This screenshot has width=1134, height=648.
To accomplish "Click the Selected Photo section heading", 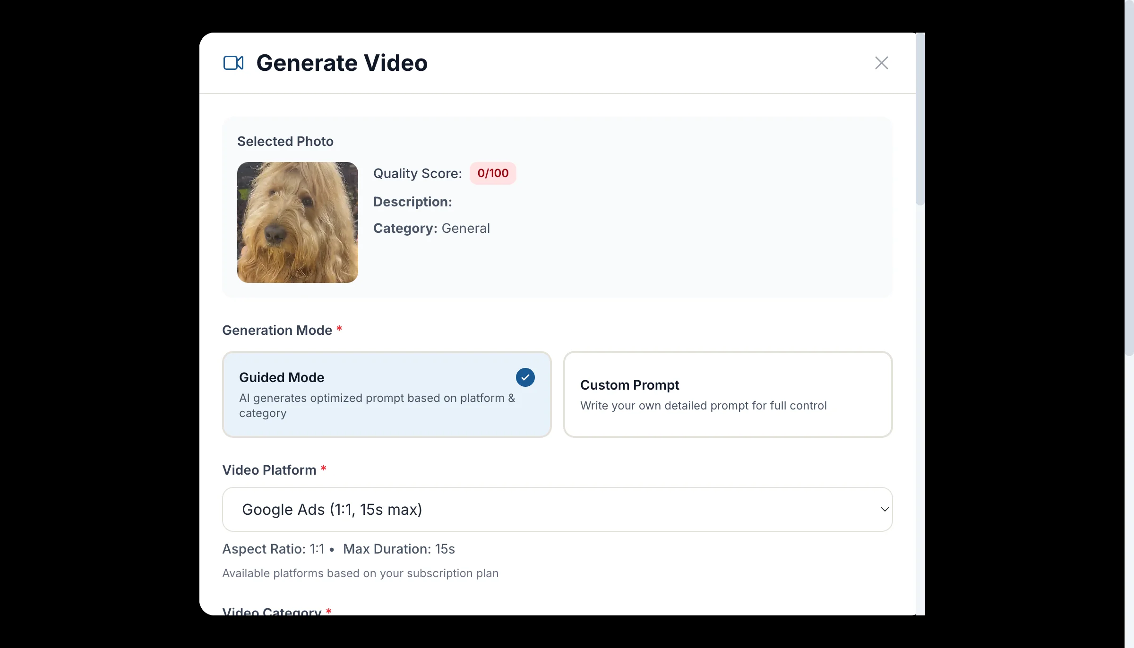I will 285,141.
